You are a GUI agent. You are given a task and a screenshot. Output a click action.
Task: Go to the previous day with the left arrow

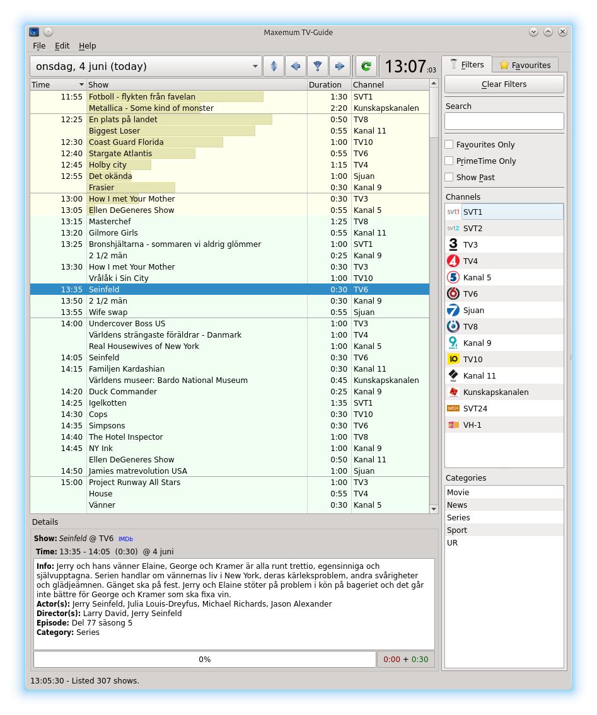click(x=295, y=66)
